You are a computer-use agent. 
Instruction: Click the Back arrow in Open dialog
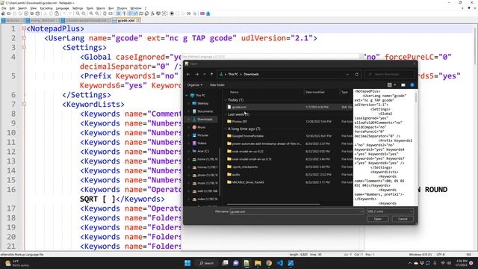pyautogui.click(x=188, y=75)
